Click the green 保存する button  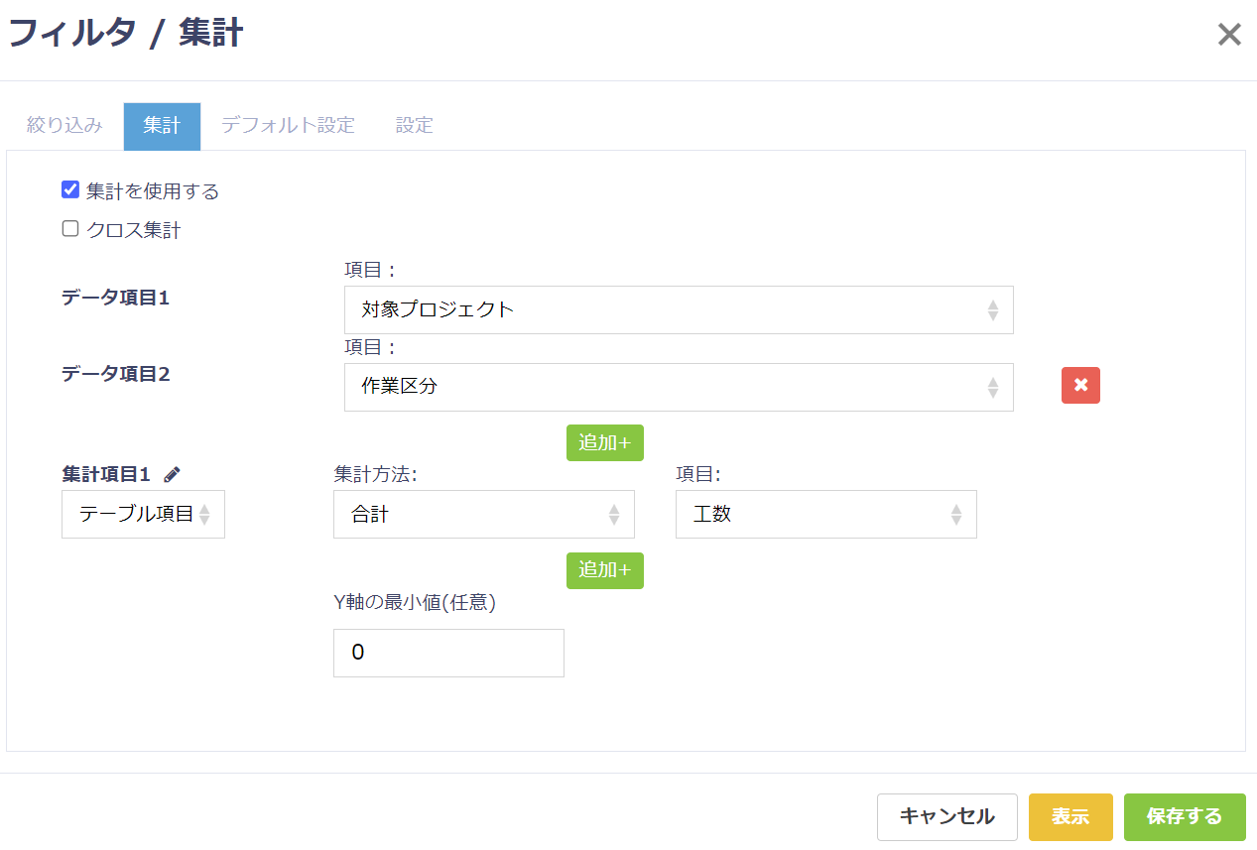tap(1184, 816)
